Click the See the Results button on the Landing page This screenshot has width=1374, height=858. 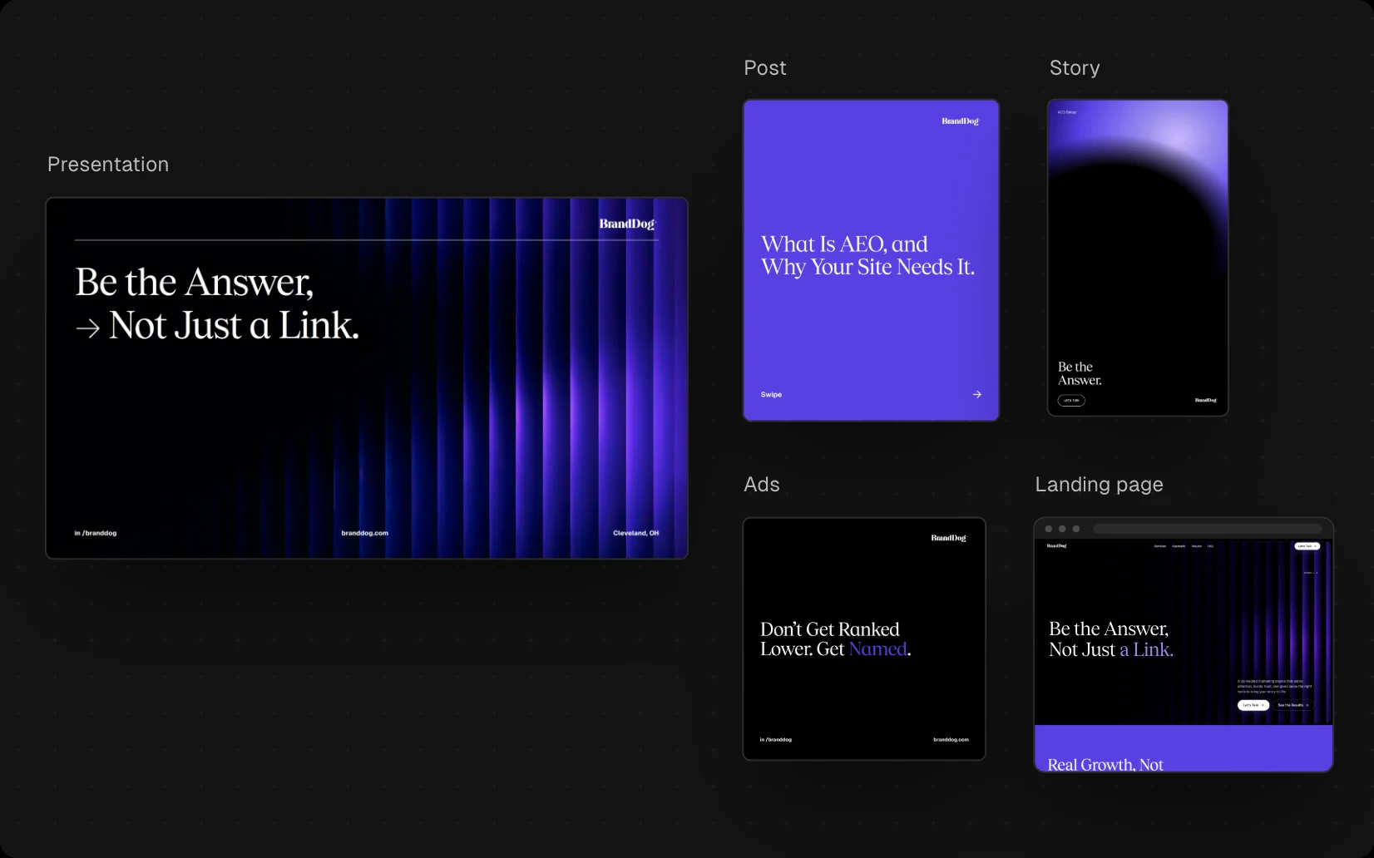click(1292, 705)
